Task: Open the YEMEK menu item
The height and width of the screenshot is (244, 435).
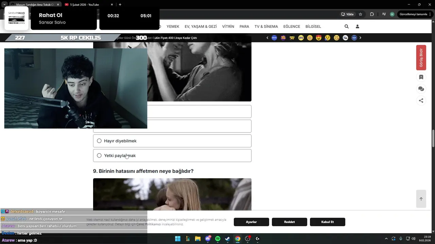Action: click(x=173, y=26)
